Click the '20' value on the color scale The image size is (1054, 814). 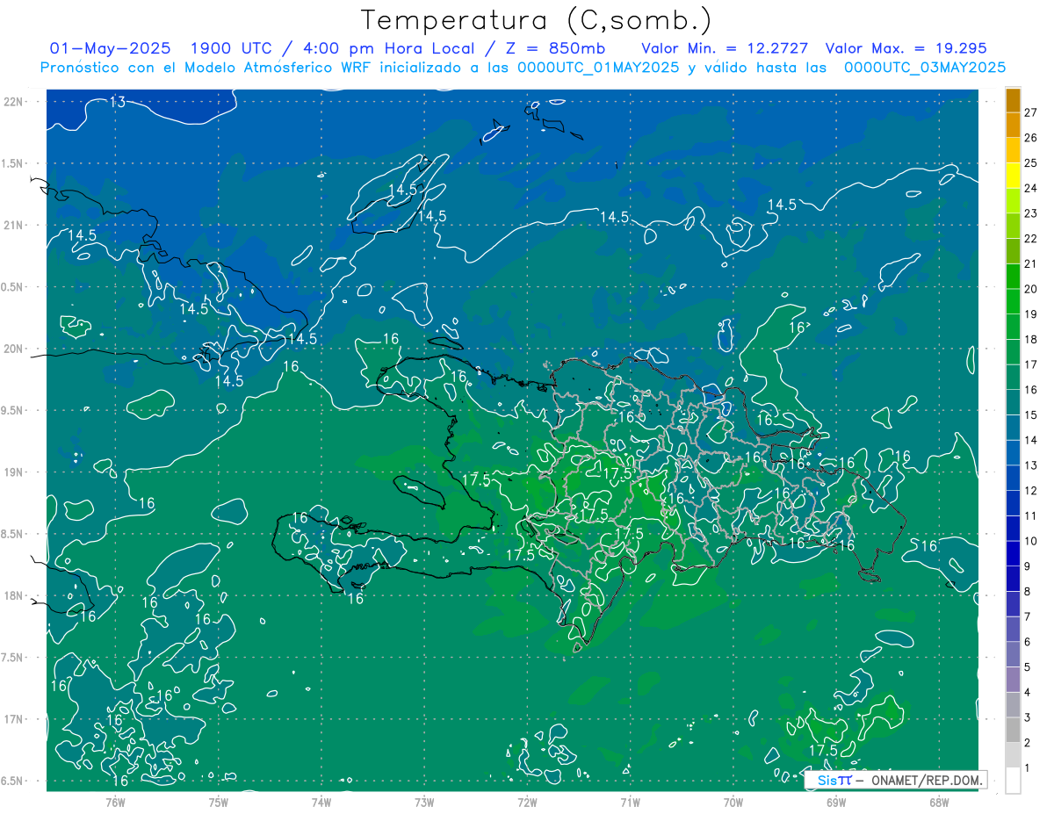pos(1031,289)
